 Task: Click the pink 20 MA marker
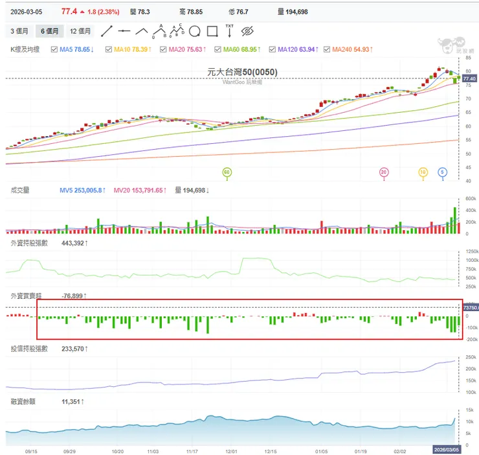[x=384, y=172]
